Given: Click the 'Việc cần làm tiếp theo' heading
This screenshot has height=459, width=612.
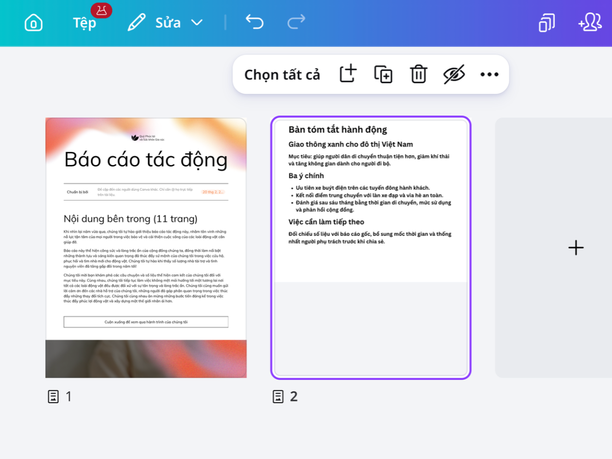Looking at the screenshot, I should (326, 222).
